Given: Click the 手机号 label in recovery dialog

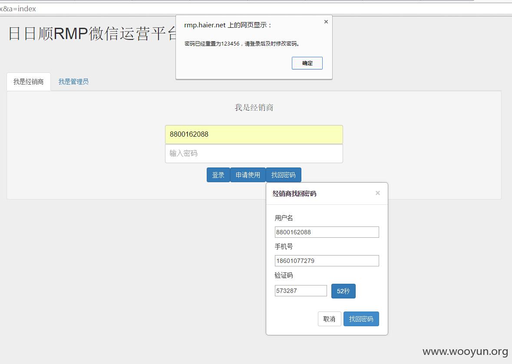Looking at the screenshot, I should (x=284, y=246).
